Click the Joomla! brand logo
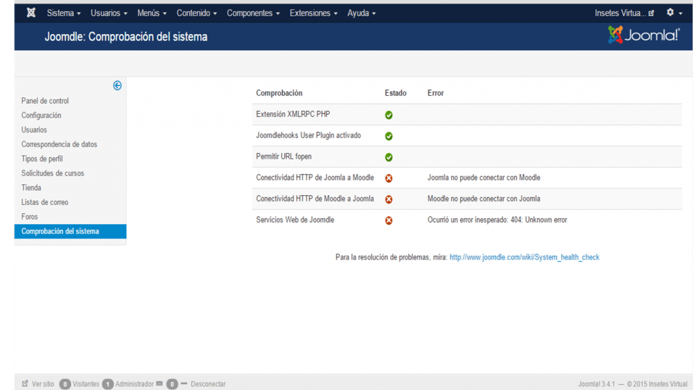 click(x=643, y=35)
